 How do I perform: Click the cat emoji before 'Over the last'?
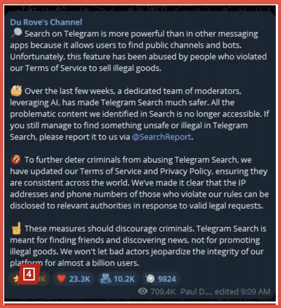point(16,90)
